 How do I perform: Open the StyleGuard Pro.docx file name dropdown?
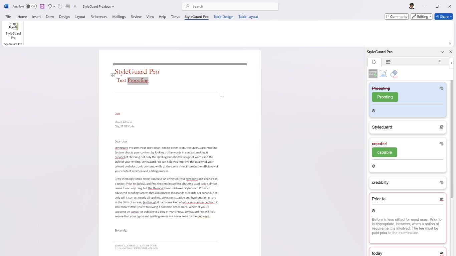tap(113, 6)
